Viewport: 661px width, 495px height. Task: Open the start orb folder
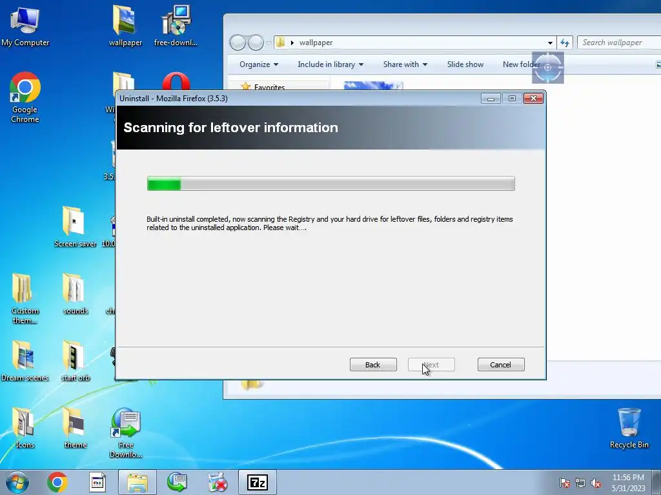pos(75,361)
